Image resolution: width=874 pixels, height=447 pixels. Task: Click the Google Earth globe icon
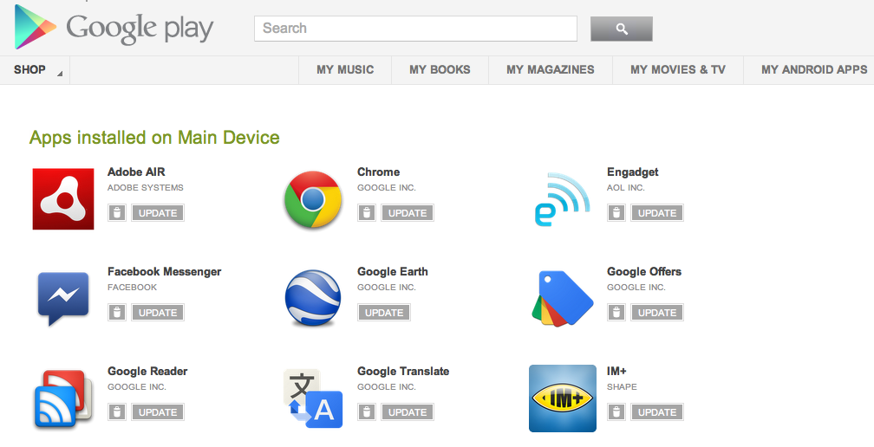(x=313, y=299)
